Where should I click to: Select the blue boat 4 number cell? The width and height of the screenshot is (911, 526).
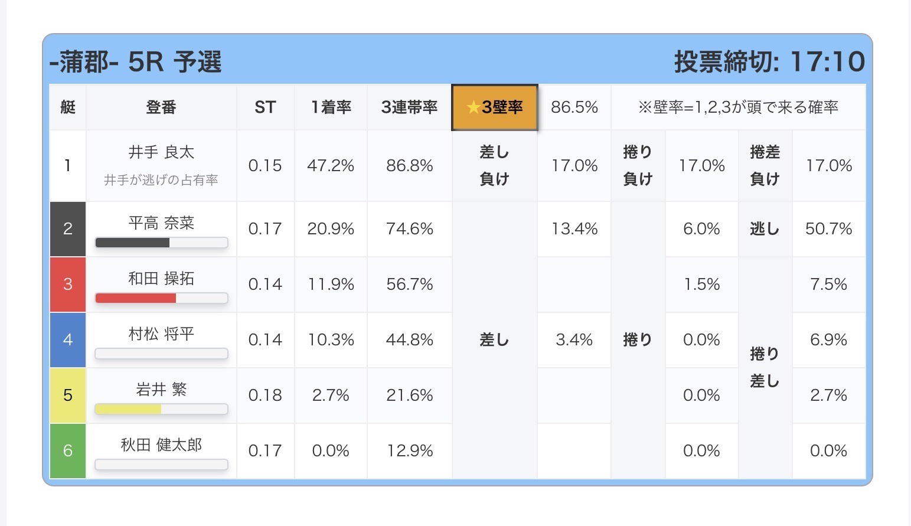click(x=68, y=340)
